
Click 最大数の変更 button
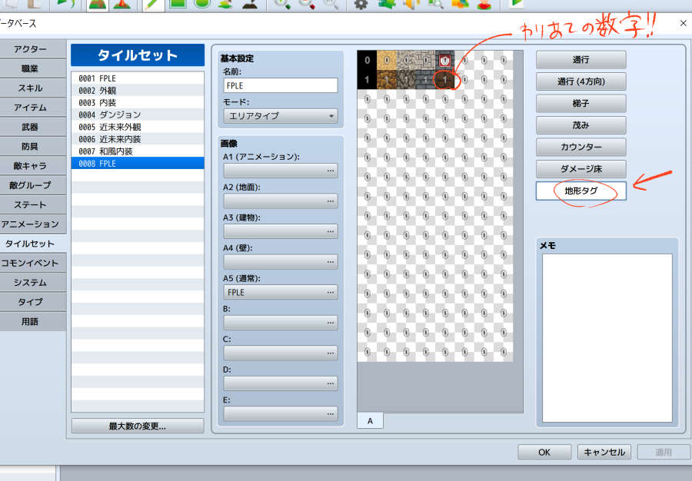point(138,426)
